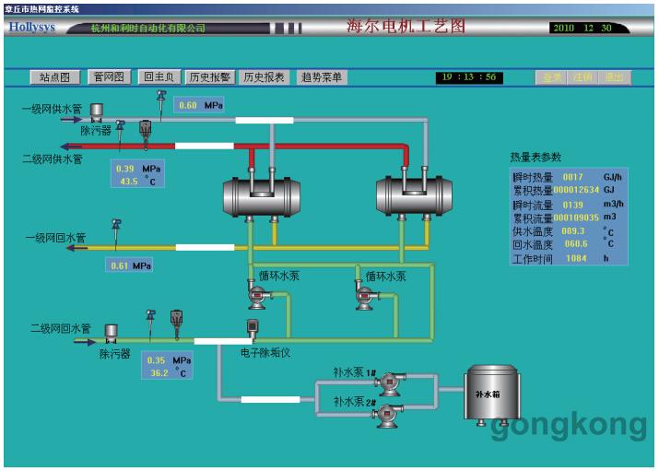Open the 站点图 page

[54, 77]
